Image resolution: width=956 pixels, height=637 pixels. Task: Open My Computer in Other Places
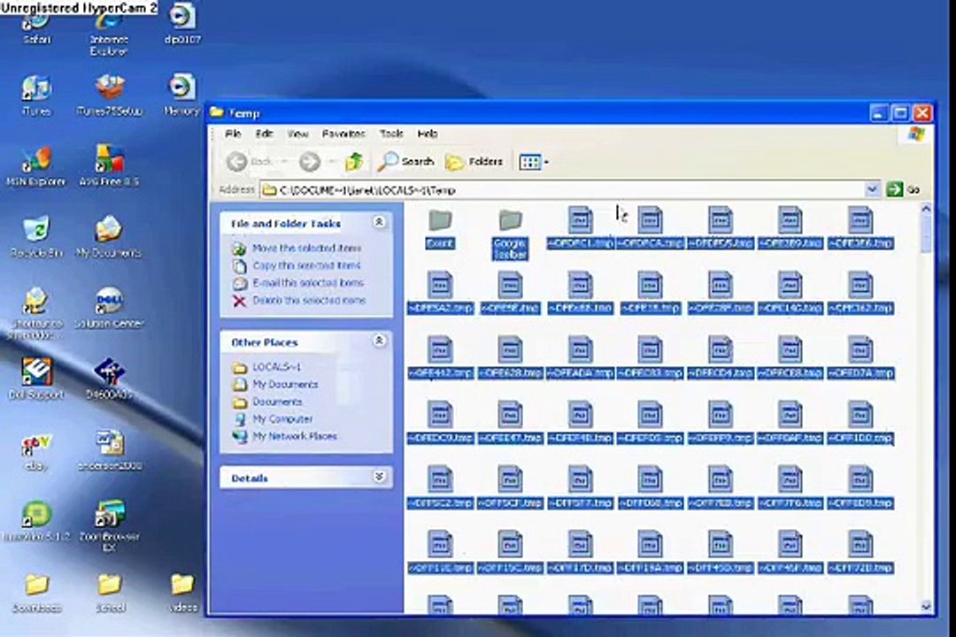point(282,418)
